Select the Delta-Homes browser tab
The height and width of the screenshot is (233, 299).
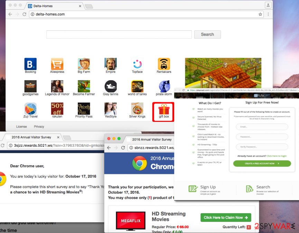[x=54, y=6]
